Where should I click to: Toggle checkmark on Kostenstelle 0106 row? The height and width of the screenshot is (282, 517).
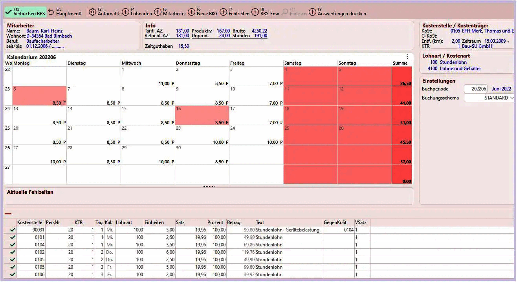(13, 275)
